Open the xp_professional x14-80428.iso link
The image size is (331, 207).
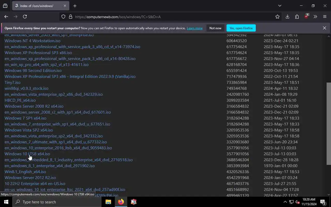tap(70, 58)
